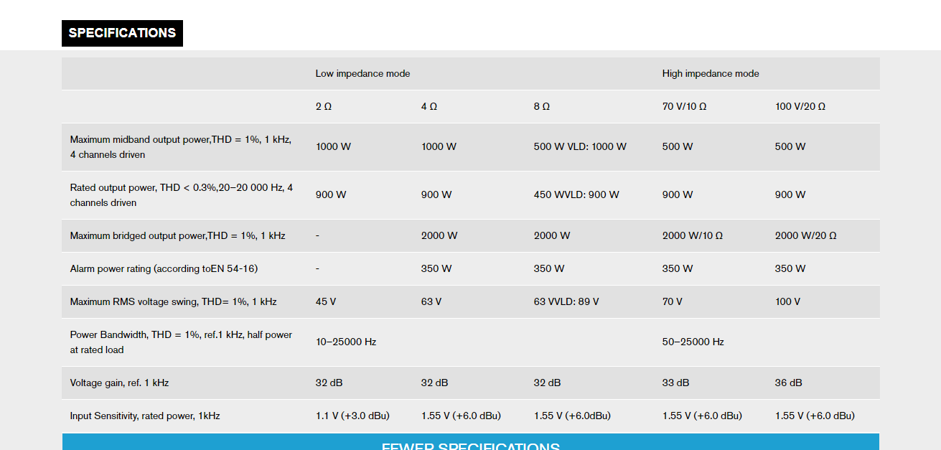This screenshot has height=450, width=941.
Task: Select 1.55 V sensitivity under 100 V/20 Ω
Action: pos(815,416)
